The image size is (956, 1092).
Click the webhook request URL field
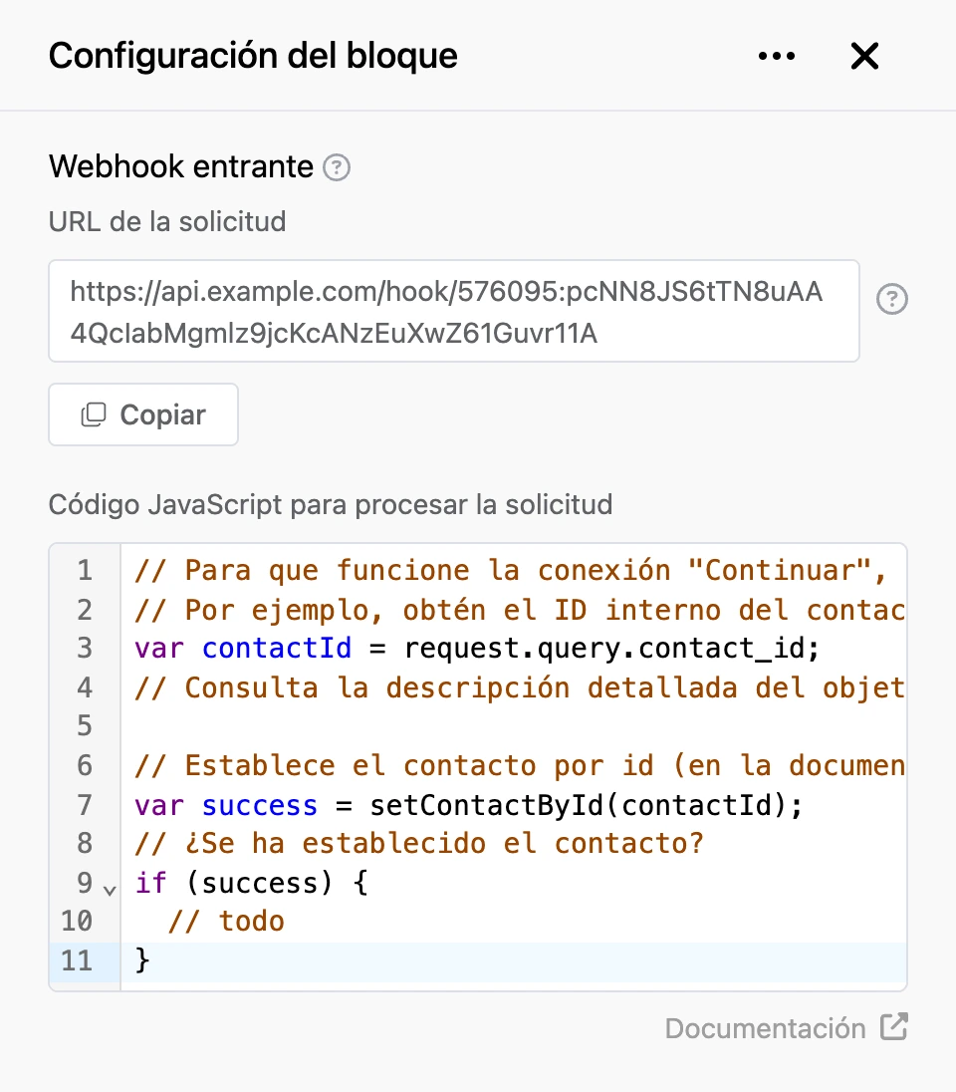point(454,311)
